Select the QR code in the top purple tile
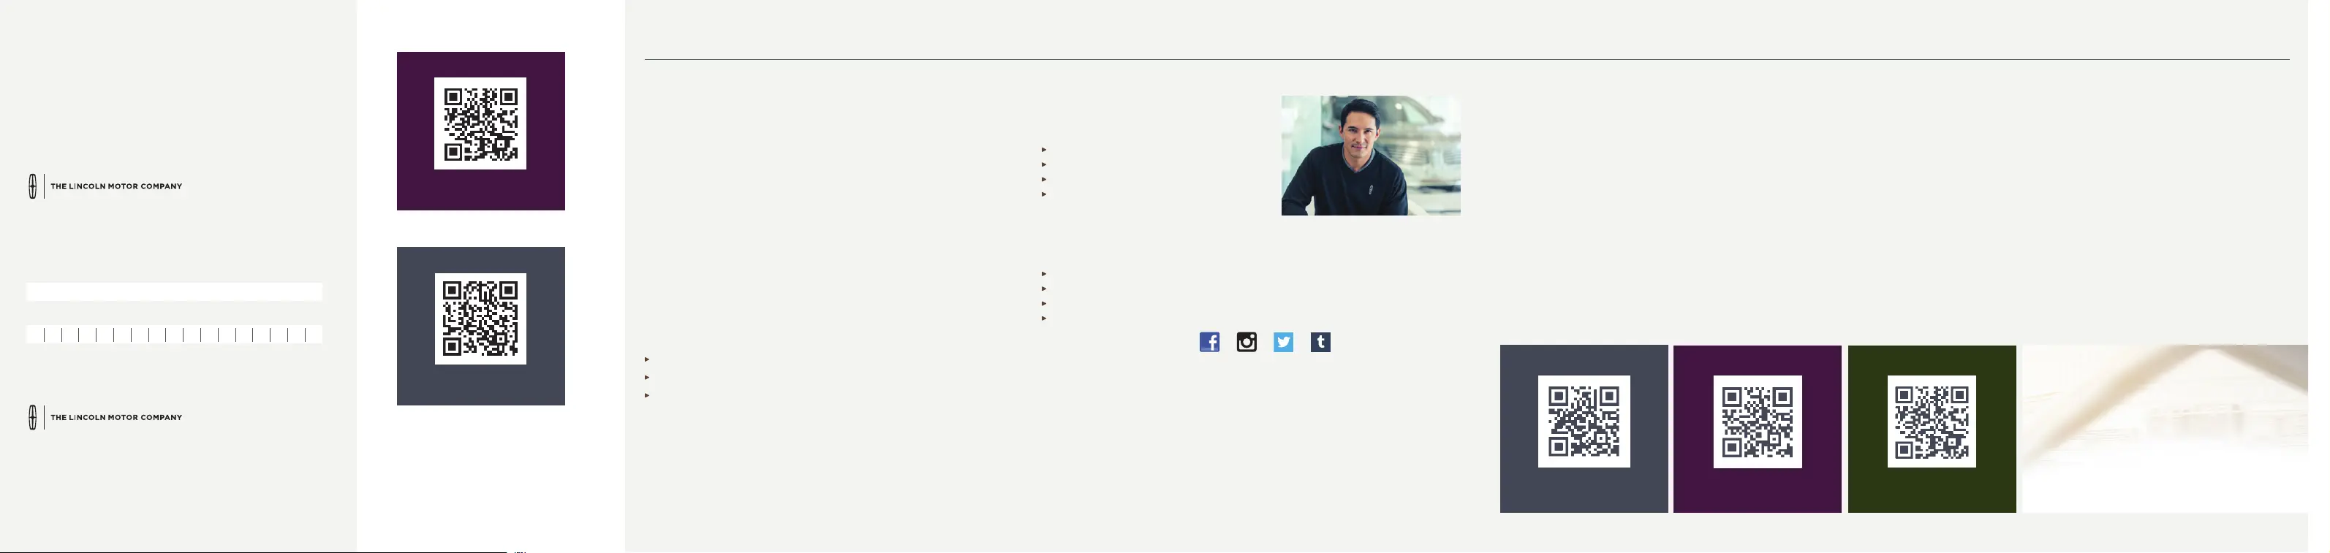The width and height of the screenshot is (2330, 553). (x=480, y=123)
